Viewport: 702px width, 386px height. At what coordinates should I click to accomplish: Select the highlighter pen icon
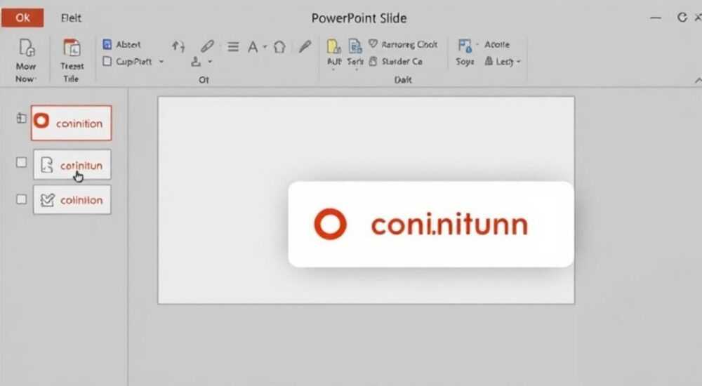(x=305, y=46)
